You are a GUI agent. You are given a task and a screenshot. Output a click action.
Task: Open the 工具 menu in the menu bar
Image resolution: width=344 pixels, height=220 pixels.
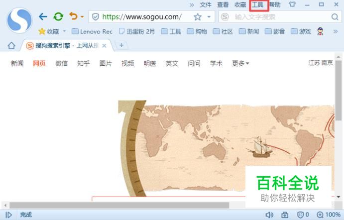click(257, 4)
